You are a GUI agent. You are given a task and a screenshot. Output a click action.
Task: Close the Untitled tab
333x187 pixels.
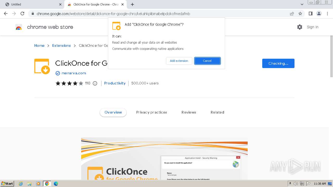pos(60,4)
